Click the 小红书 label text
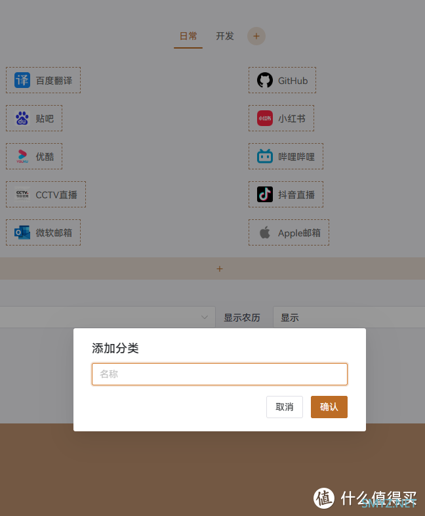The width and height of the screenshot is (425, 516). (x=292, y=119)
